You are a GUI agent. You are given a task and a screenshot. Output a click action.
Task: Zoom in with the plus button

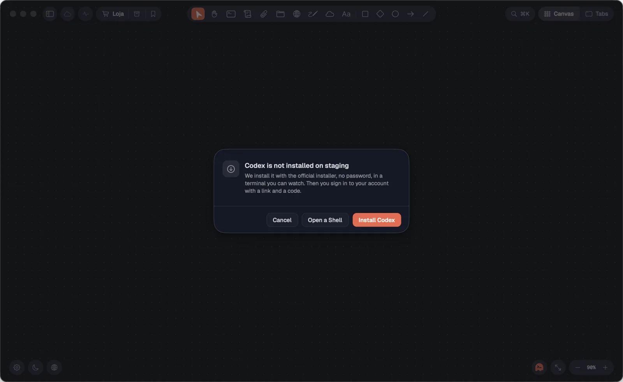(605, 368)
